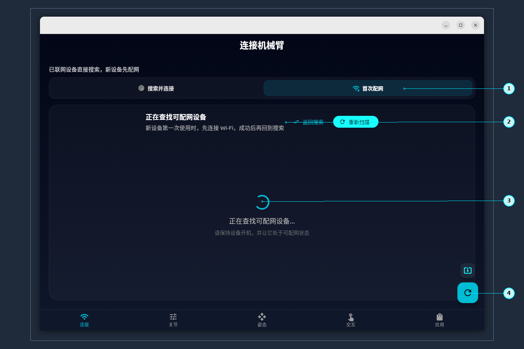Image resolution: width=524 pixels, height=349 pixels.
Task: Click the text 请保持设备开机，并让它处于可配网状态
Action: pyautogui.click(x=262, y=233)
